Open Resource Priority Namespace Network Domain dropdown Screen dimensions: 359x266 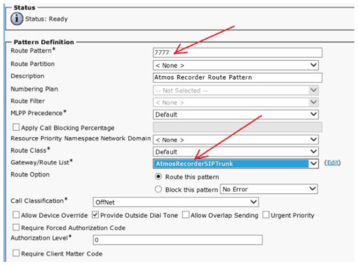point(236,140)
